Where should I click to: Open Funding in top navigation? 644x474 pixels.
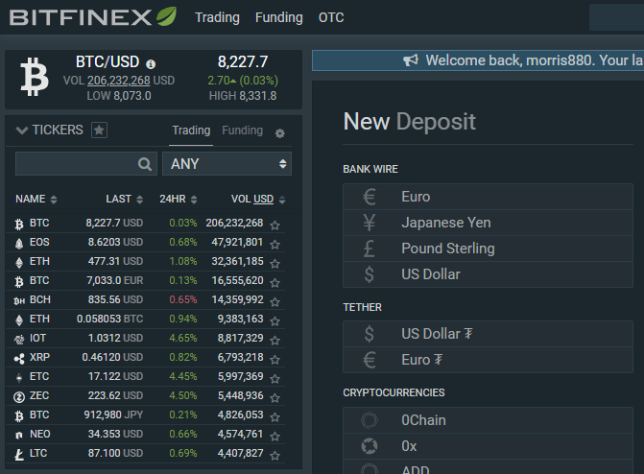(x=279, y=17)
